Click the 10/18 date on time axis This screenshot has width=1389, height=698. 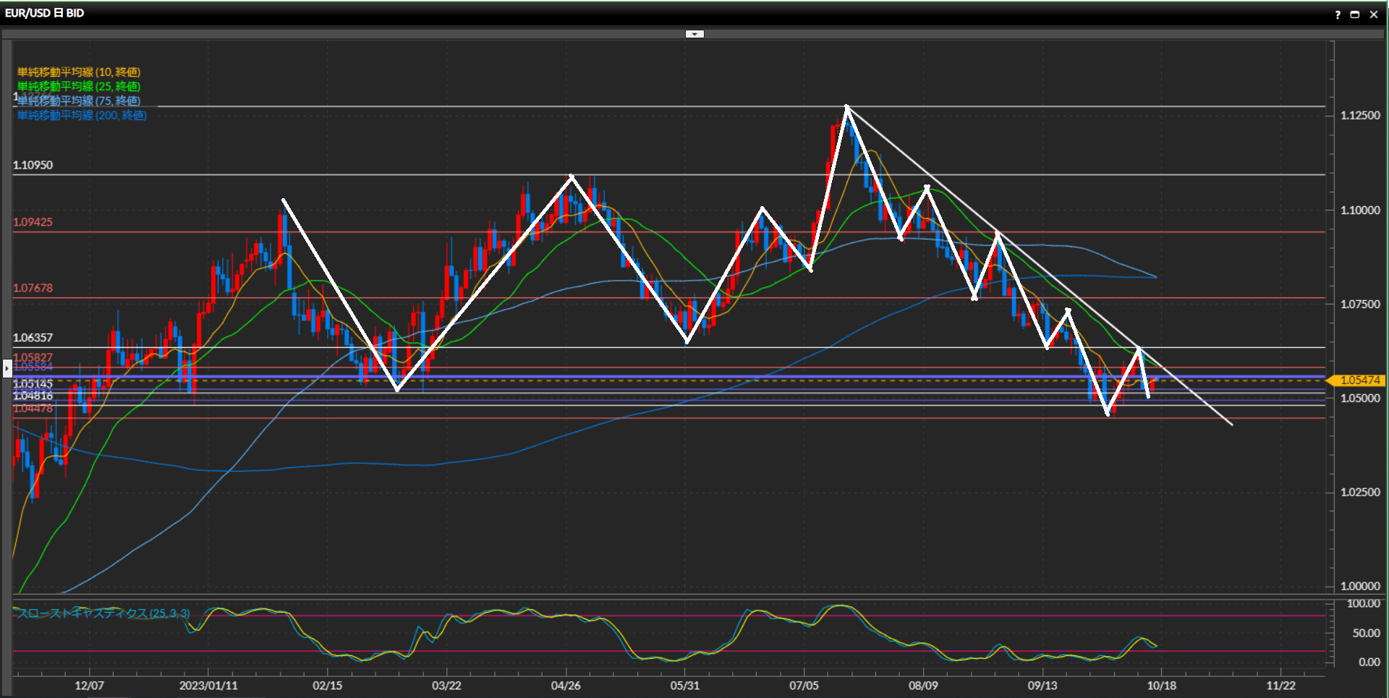point(1162,686)
